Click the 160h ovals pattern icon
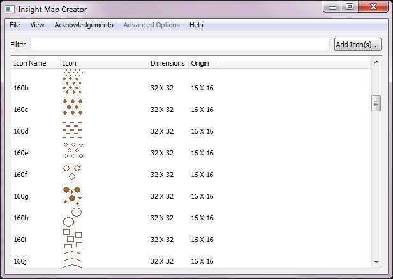This screenshot has height=279, width=393. [72, 217]
